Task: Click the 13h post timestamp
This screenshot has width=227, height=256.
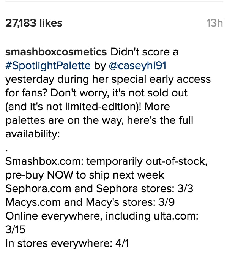Action: (214, 23)
